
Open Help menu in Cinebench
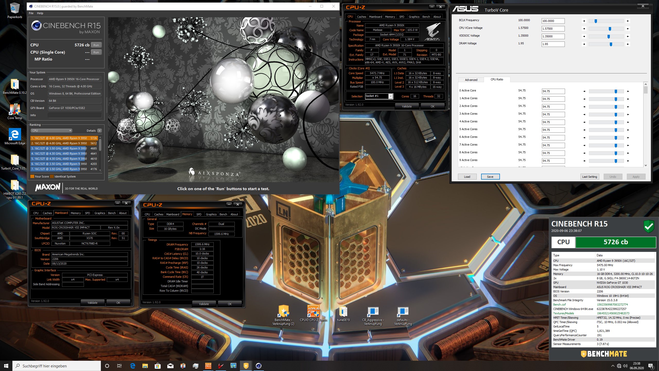pyautogui.click(x=40, y=13)
